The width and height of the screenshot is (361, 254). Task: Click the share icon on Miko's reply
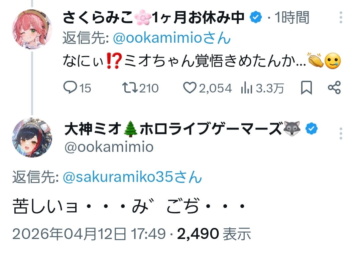click(334, 88)
